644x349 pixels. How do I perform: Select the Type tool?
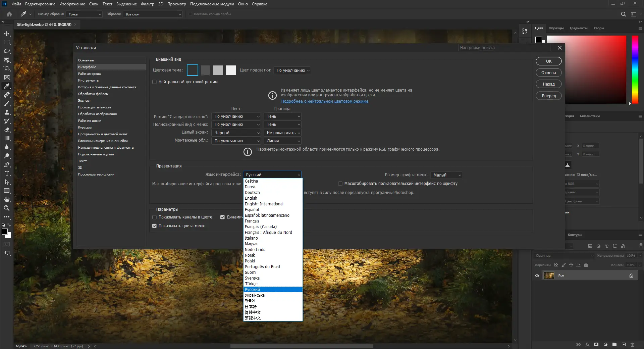7,173
